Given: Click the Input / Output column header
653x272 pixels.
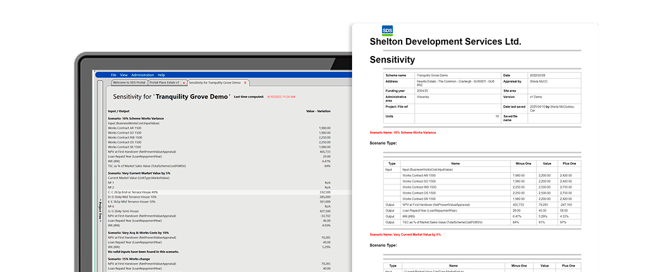Looking at the screenshot, I should (x=118, y=111).
